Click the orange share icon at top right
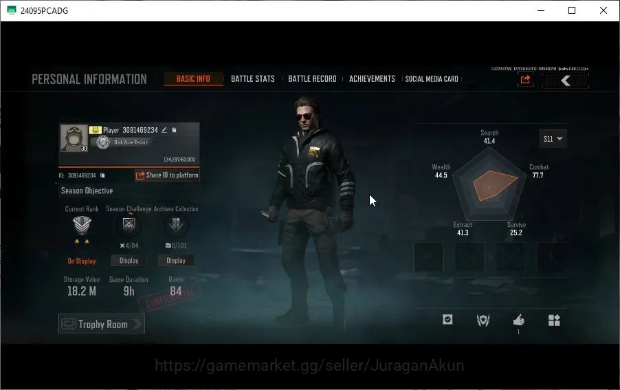This screenshot has width=620, height=390. point(525,80)
